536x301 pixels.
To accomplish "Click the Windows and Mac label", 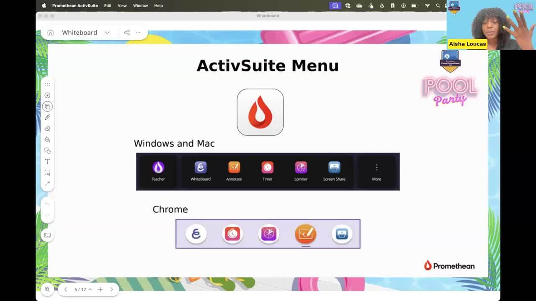I will (174, 143).
